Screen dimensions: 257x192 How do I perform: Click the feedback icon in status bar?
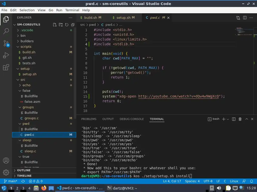pyautogui.click(x=244, y=181)
